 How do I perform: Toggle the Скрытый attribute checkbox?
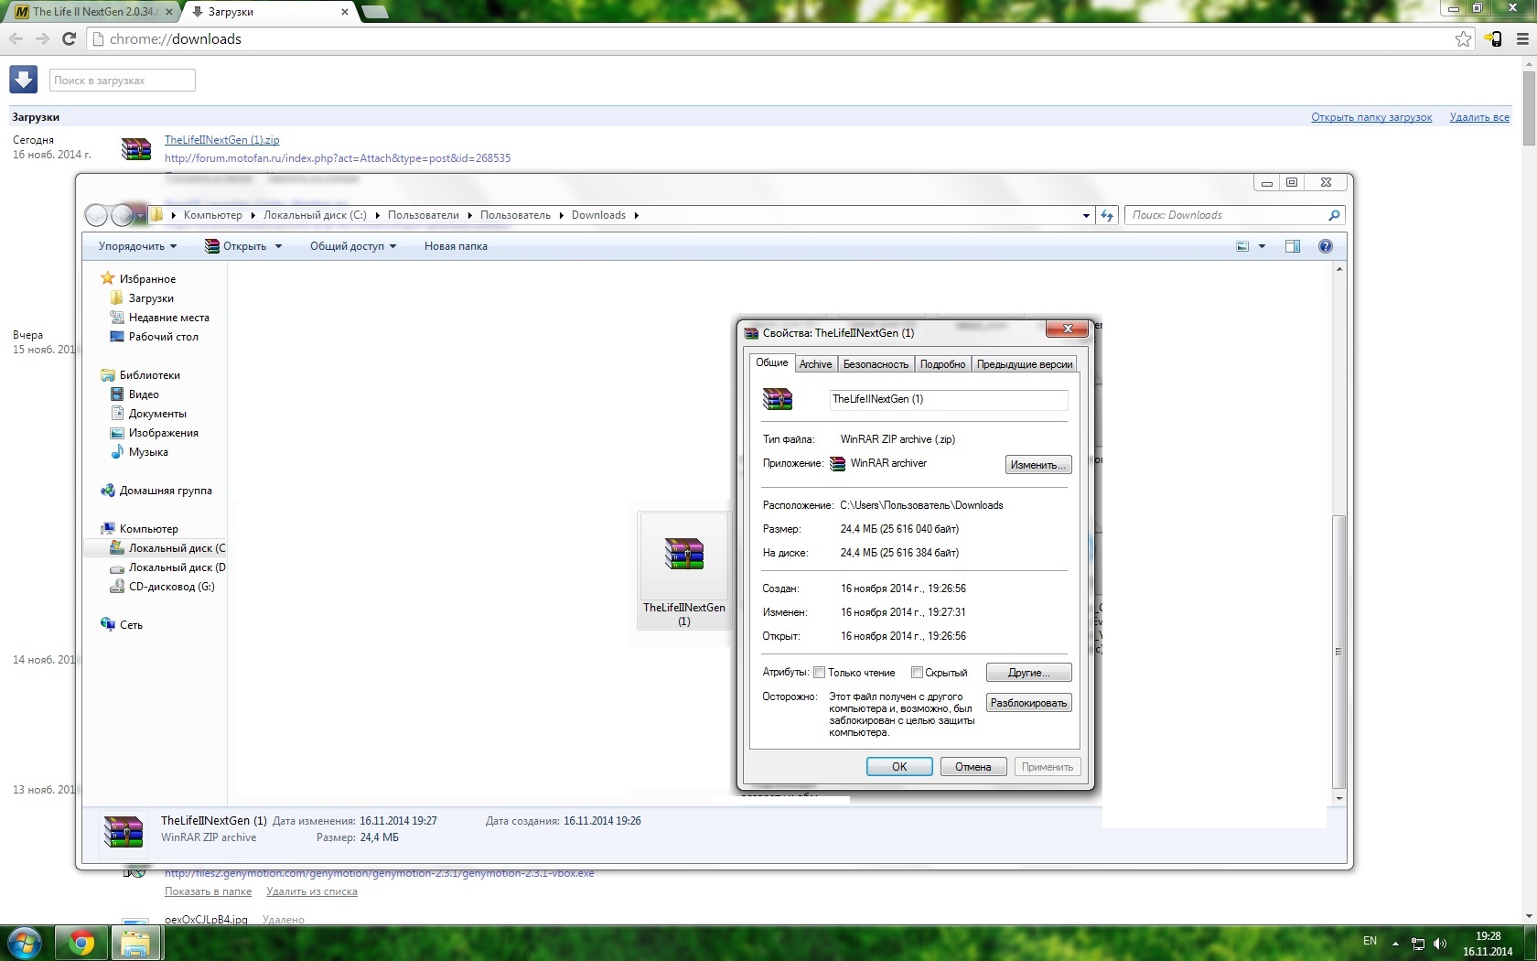point(917,673)
